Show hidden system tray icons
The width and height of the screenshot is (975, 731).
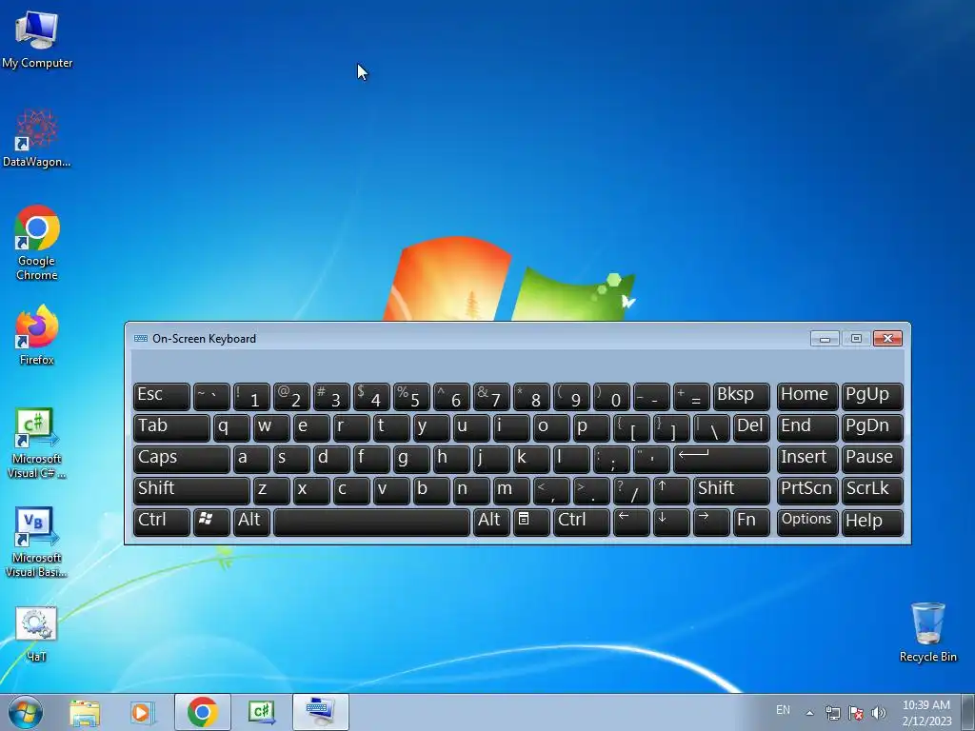[x=809, y=713]
